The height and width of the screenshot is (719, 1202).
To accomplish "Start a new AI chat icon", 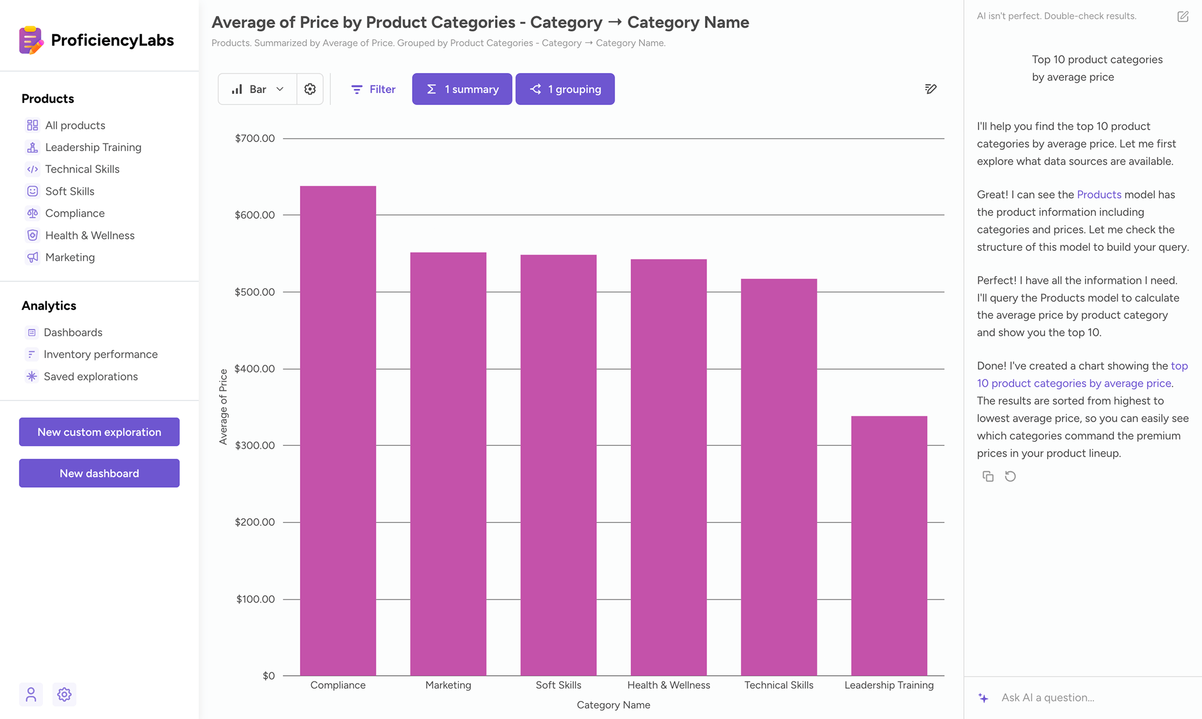I will 1182,16.
